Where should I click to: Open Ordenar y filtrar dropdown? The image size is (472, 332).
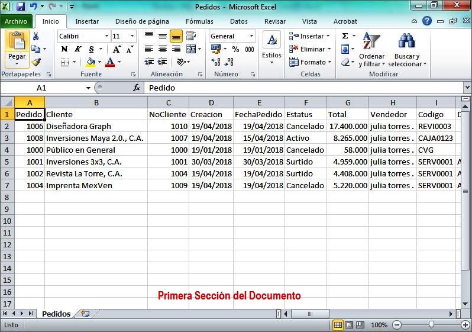(383, 64)
